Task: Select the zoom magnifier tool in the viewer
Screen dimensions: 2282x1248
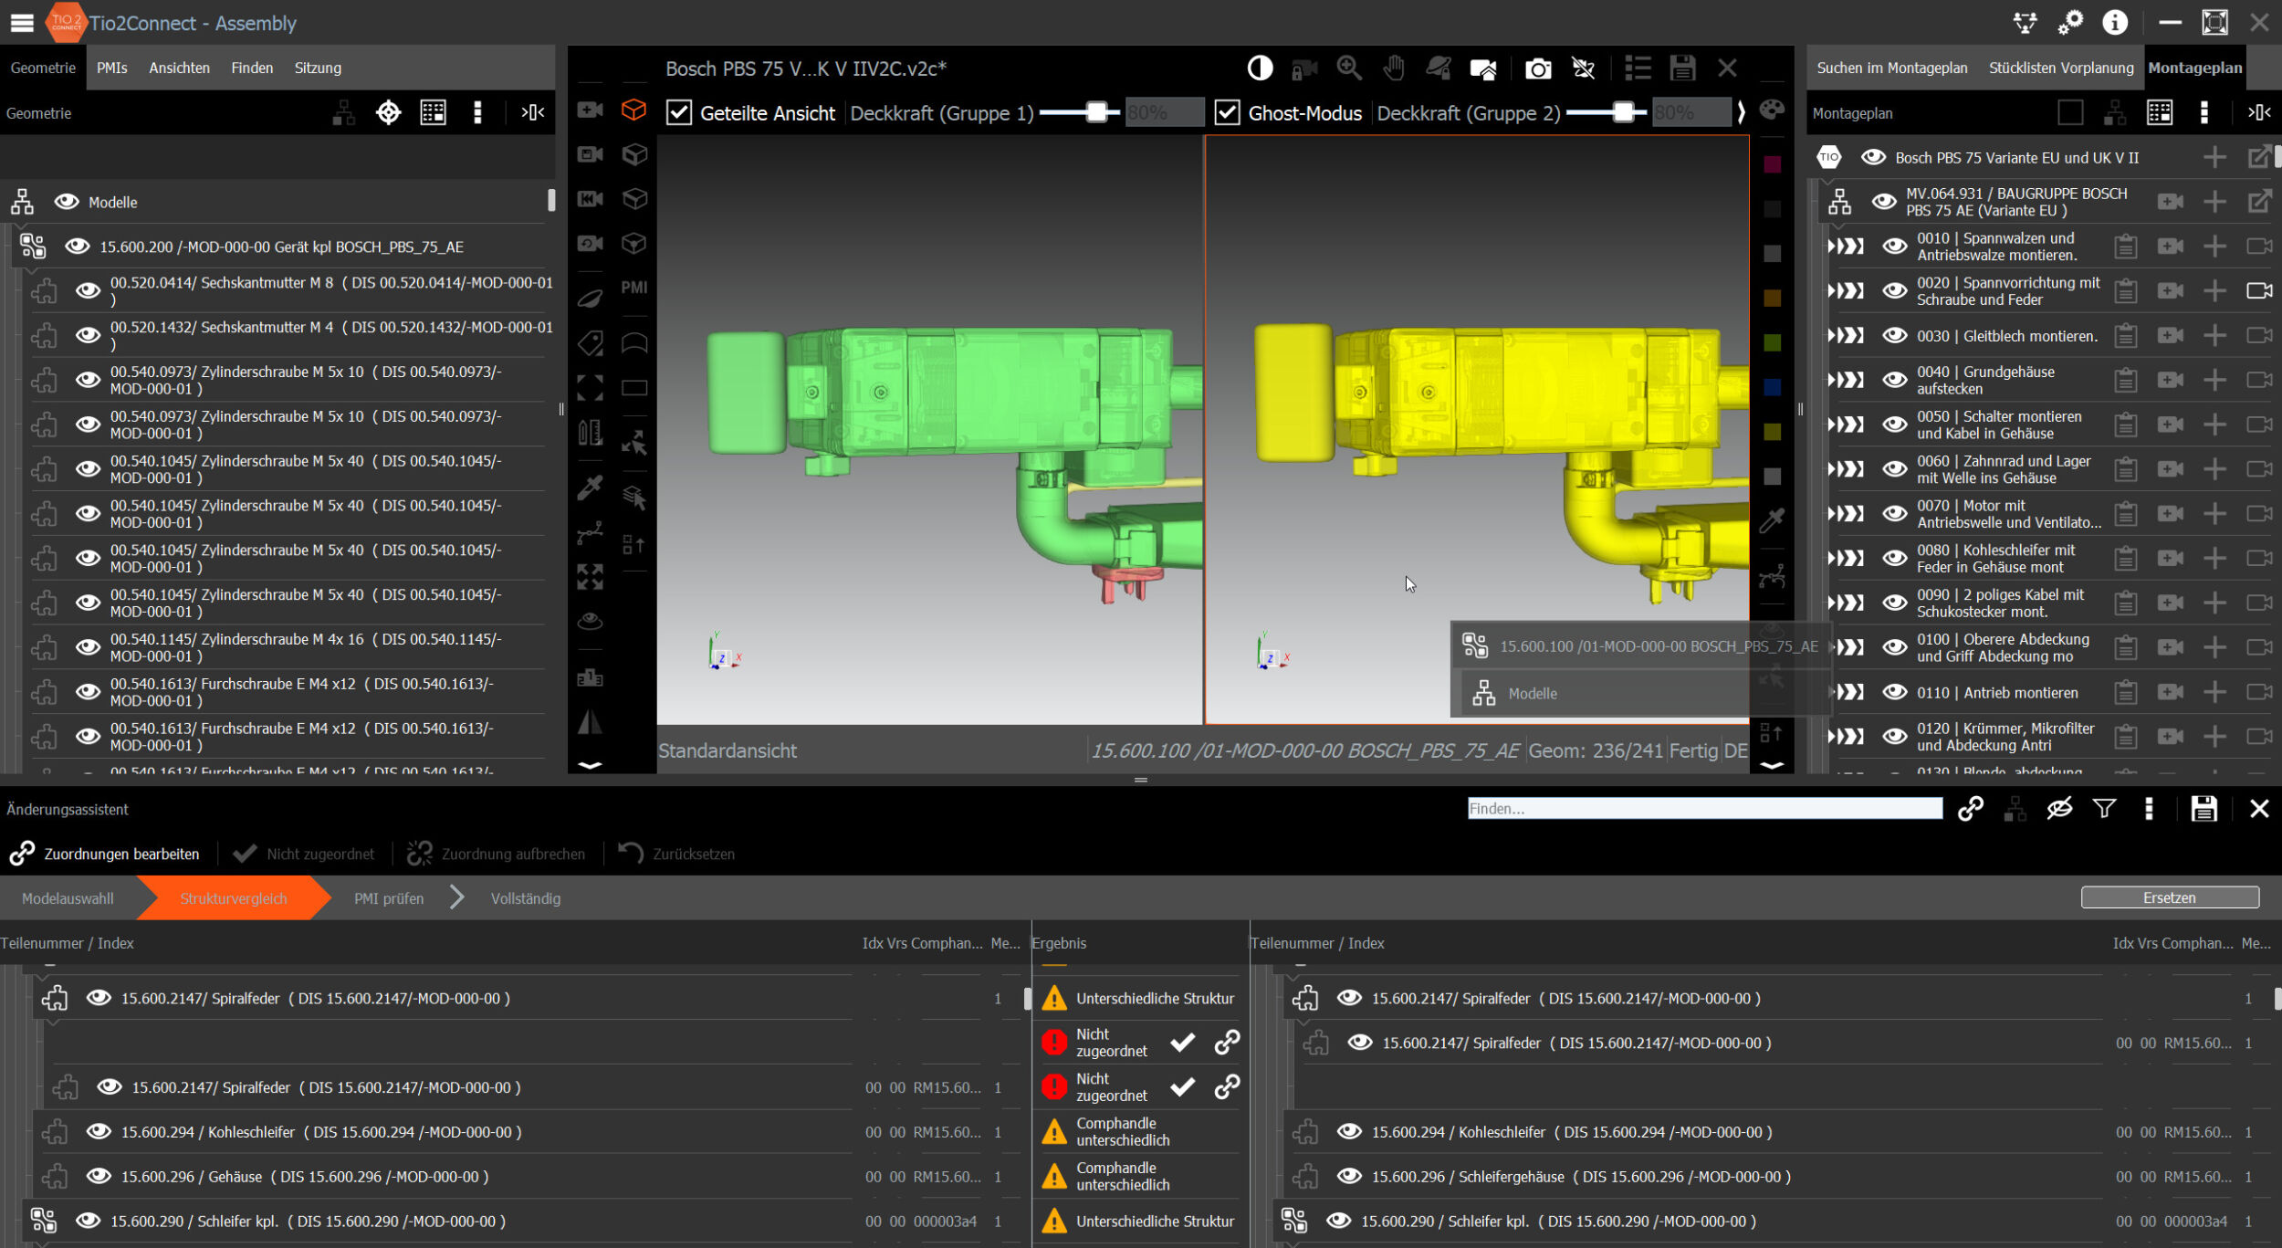Action: click(1349, 68)
